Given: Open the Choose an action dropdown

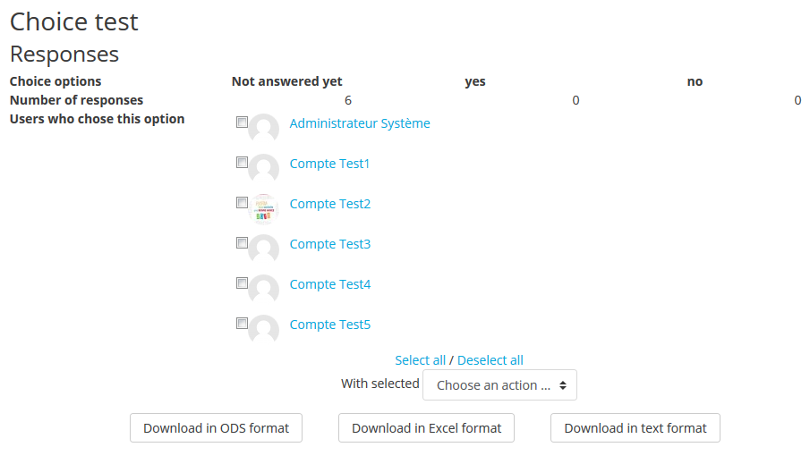Looking at the screenshot, I should click(499, 385).
